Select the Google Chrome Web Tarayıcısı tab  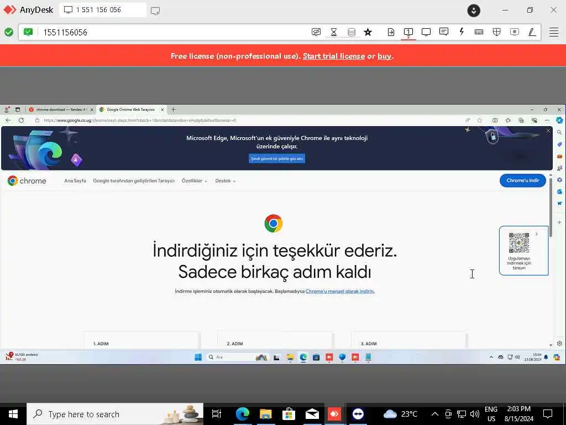(x=131, y=110)
